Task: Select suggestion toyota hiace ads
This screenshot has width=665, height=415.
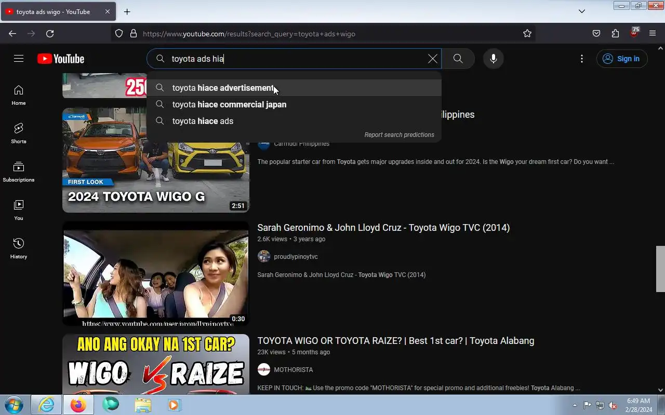Action: pos(294,121)
